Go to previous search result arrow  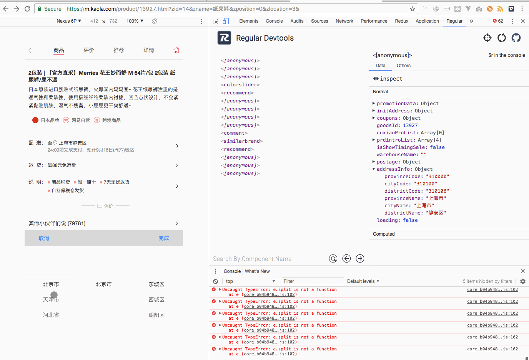(346, 259)
